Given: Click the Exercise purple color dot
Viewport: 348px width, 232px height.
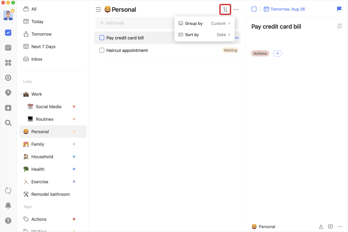Looking at the screenshot, I should (74, 182).
